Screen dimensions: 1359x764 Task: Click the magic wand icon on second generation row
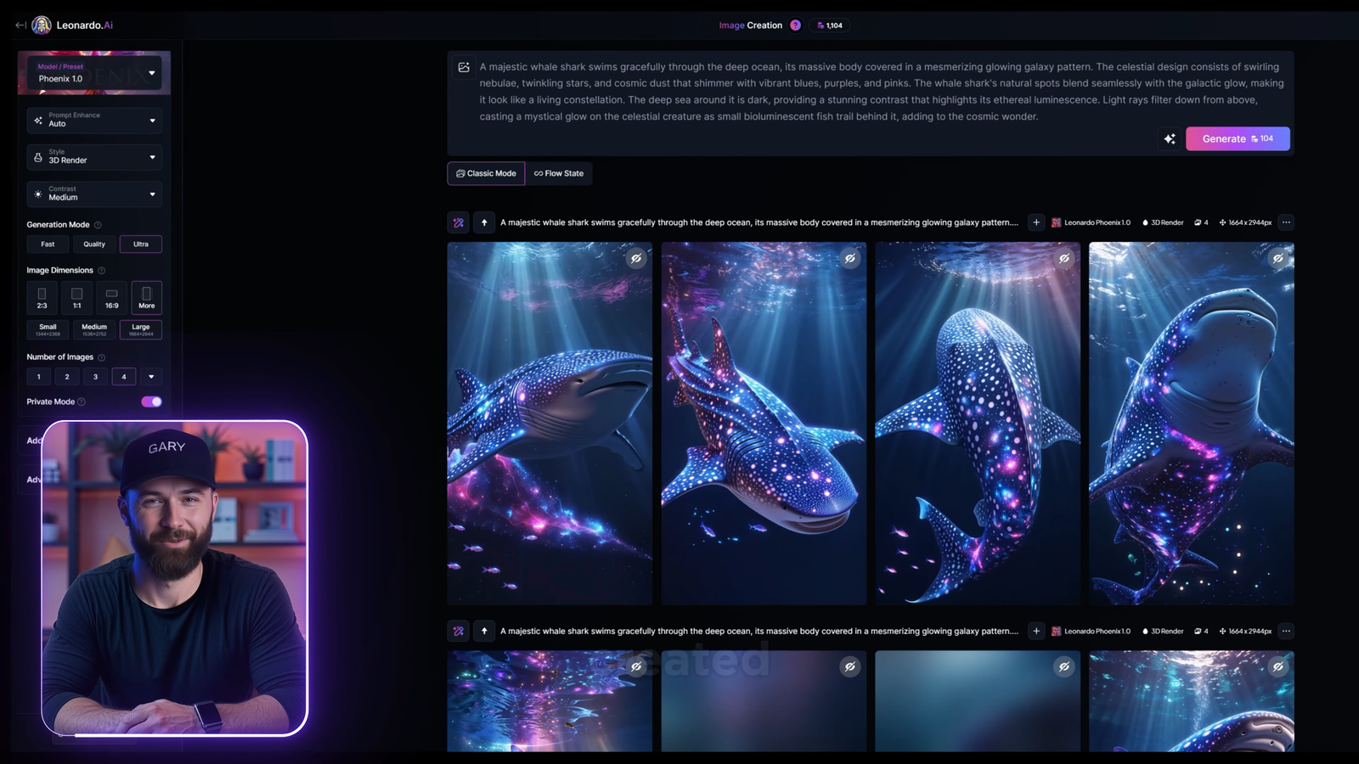[x=459, y=631]
